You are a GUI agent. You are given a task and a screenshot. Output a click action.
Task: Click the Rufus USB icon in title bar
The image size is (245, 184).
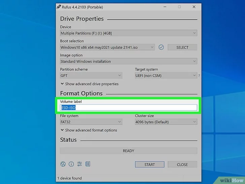(x=59, y=7)
